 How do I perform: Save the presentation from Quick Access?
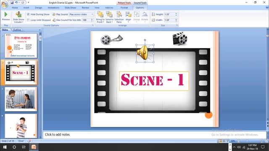[x=12, y=3]
